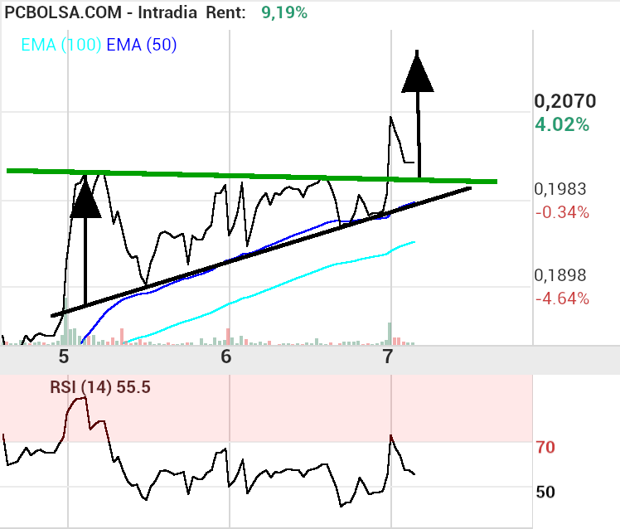
Task: Select the 0,1898 price axis label
Action: click(x=560, y=275)
